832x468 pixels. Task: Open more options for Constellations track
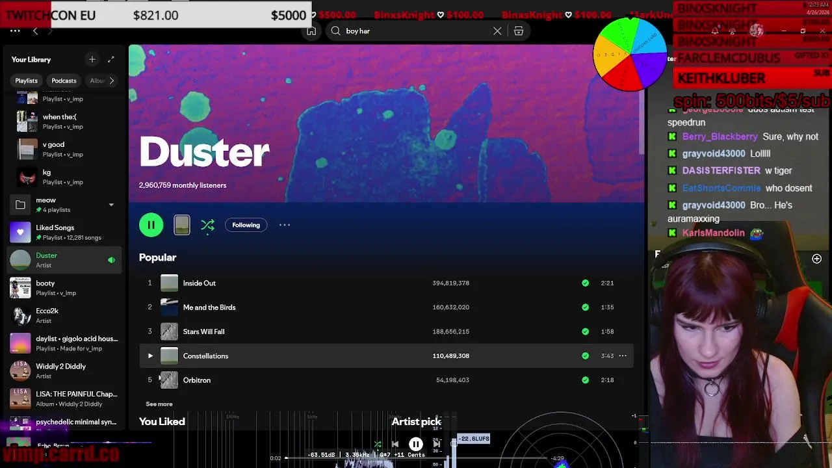pyautogui.click(x=622, y=356)
